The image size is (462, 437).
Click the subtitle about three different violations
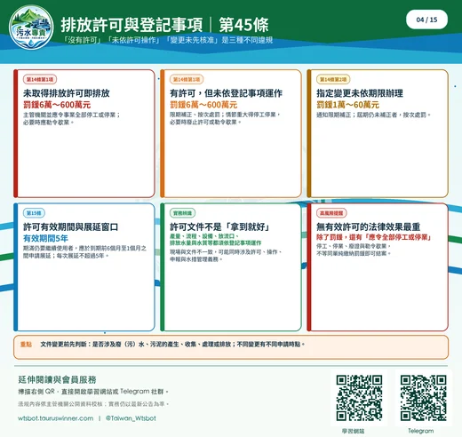167,40
